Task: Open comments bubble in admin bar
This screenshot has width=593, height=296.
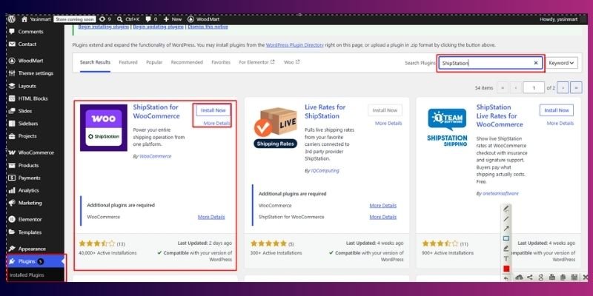Action: pyautogui.click(x=151, y=19)
